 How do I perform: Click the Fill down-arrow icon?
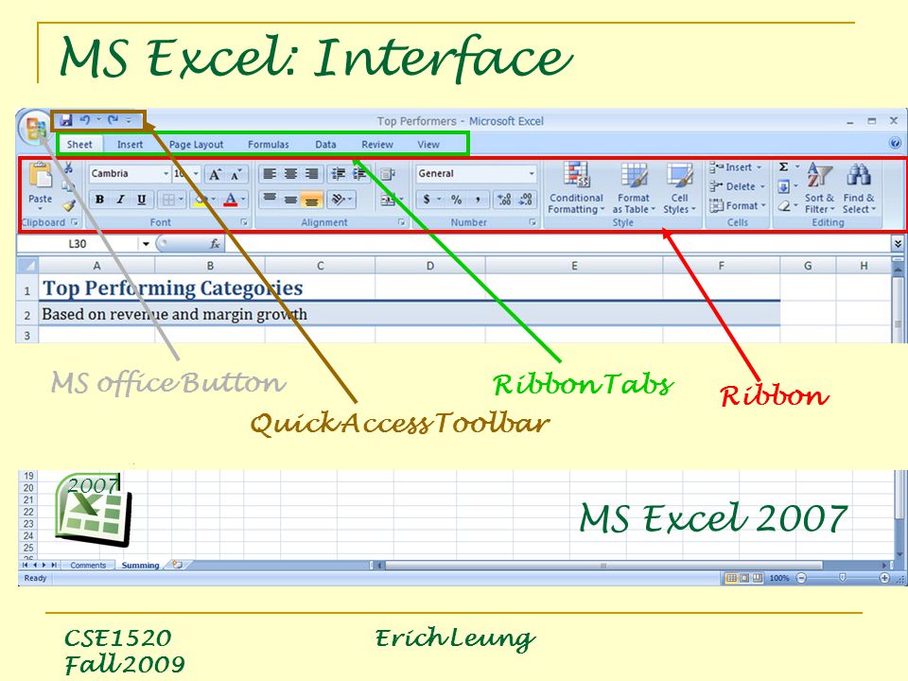784,186
